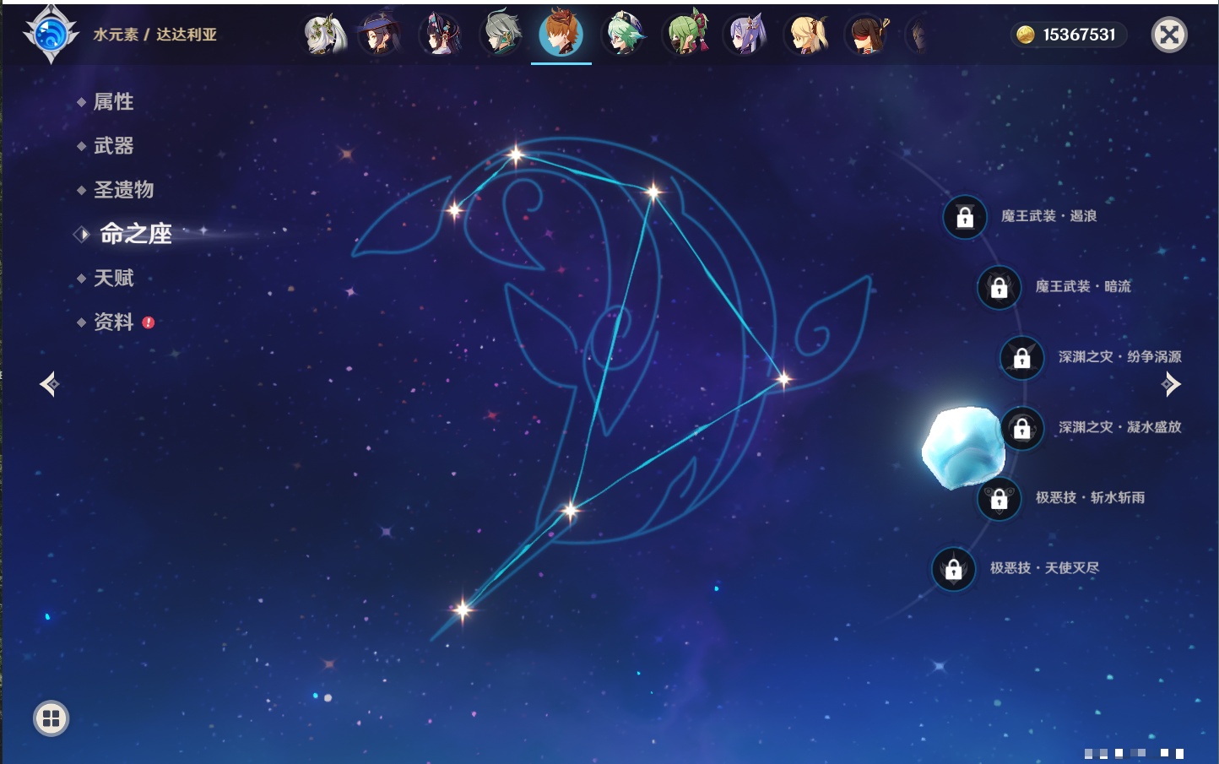Close the character screen with the X button
1219x764 pixels.
click(1169, 35)
